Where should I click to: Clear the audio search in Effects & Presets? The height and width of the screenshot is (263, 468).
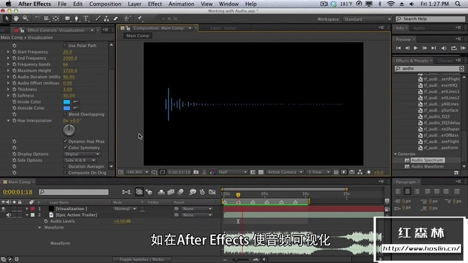click(x=461, y=68)
